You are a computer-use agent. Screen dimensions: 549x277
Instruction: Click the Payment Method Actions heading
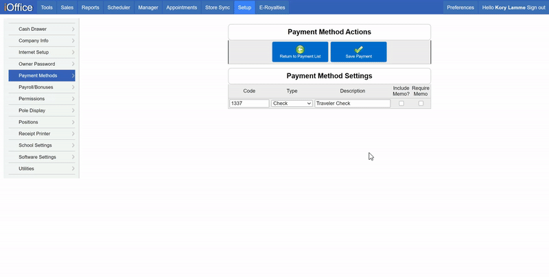click(x=329, y=32)
